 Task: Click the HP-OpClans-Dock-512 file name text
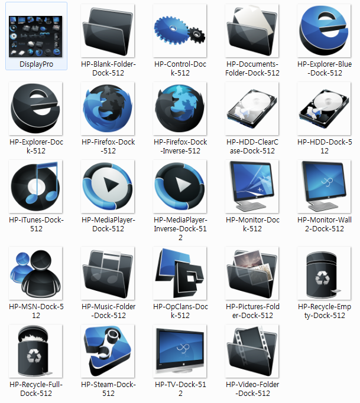click(x=180, y=311)
